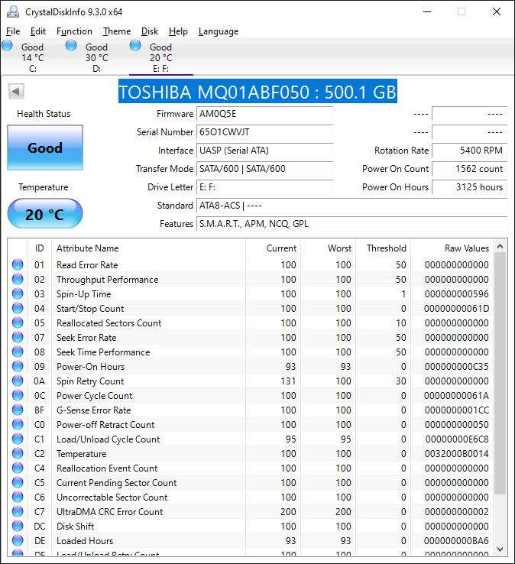
Task: Click the scrollbar up arrow in attribute list
Action: [x=500, y=246]
